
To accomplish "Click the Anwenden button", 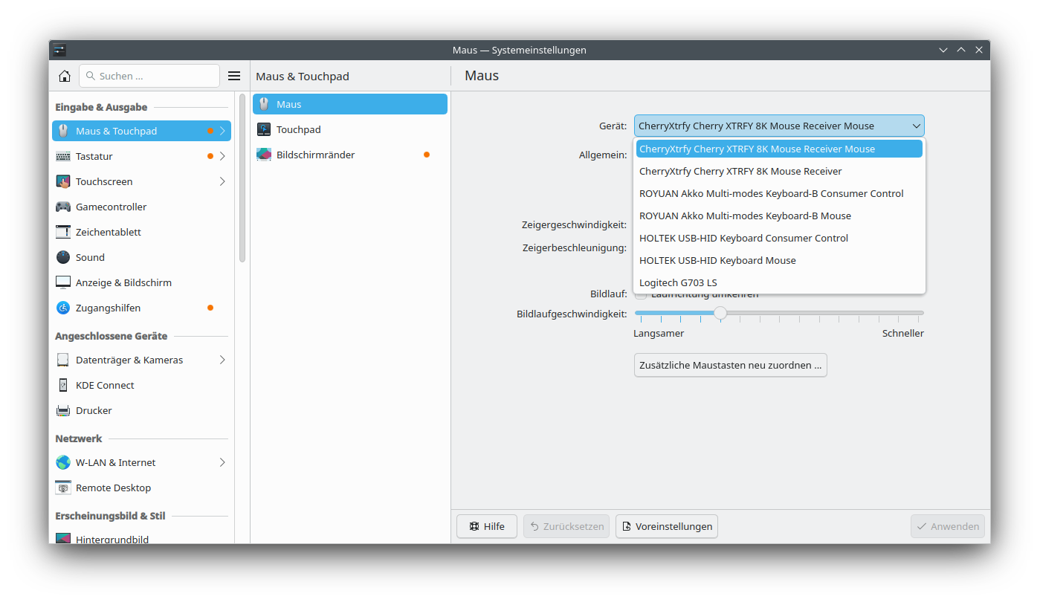I will pyautogui.click(x=948, y=526).
